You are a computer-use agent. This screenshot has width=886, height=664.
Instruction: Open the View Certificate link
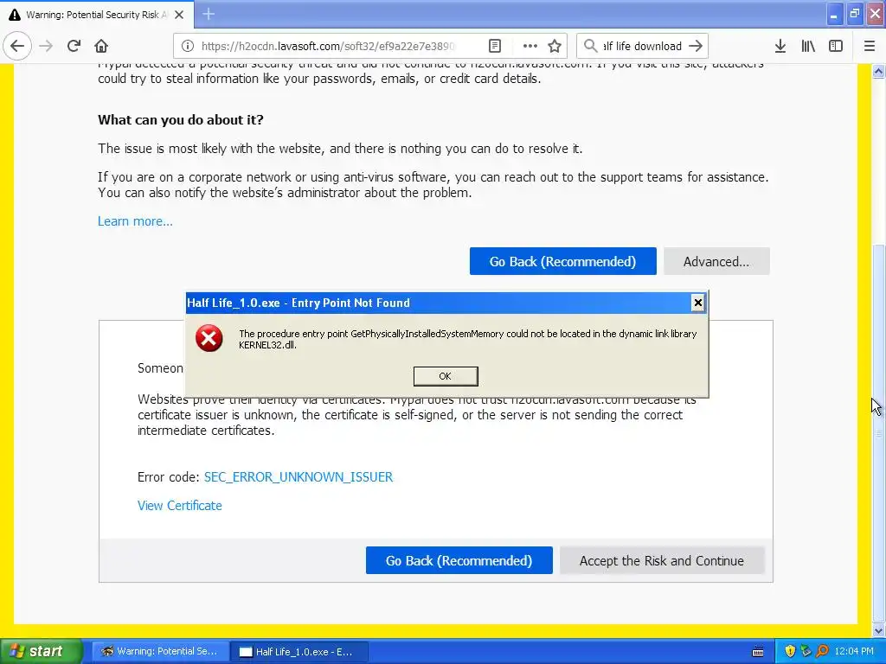point(180,506)
